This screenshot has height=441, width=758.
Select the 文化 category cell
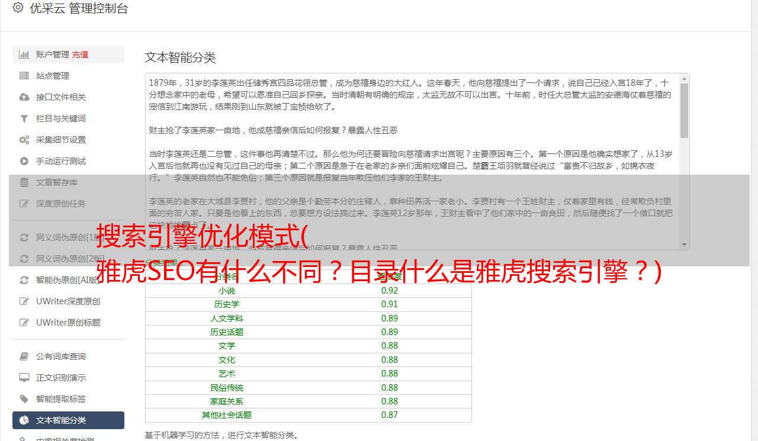coord(227,360)
